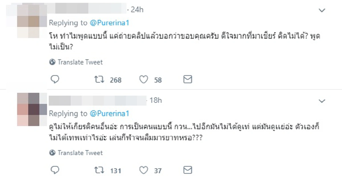This screenshot has width=342, height=176.
Task: Open the reply icon on the second tweet
Action: click(55, 170)
